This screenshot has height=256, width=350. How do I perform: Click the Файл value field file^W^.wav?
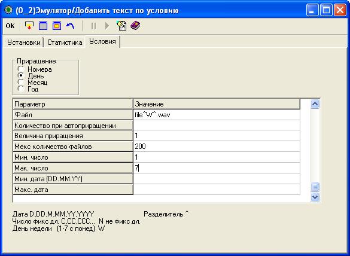click(217, 115)
